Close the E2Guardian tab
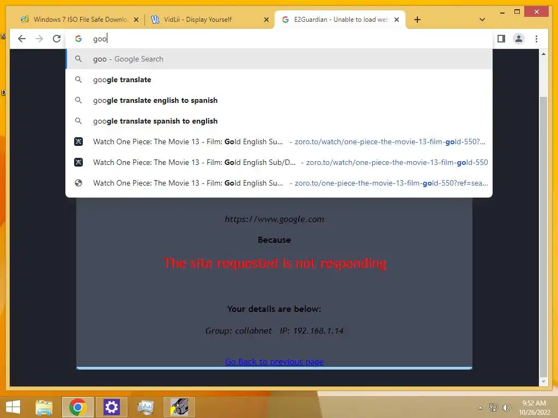The width and height of the screenshot is (558, 418). (x=397, y=20)
